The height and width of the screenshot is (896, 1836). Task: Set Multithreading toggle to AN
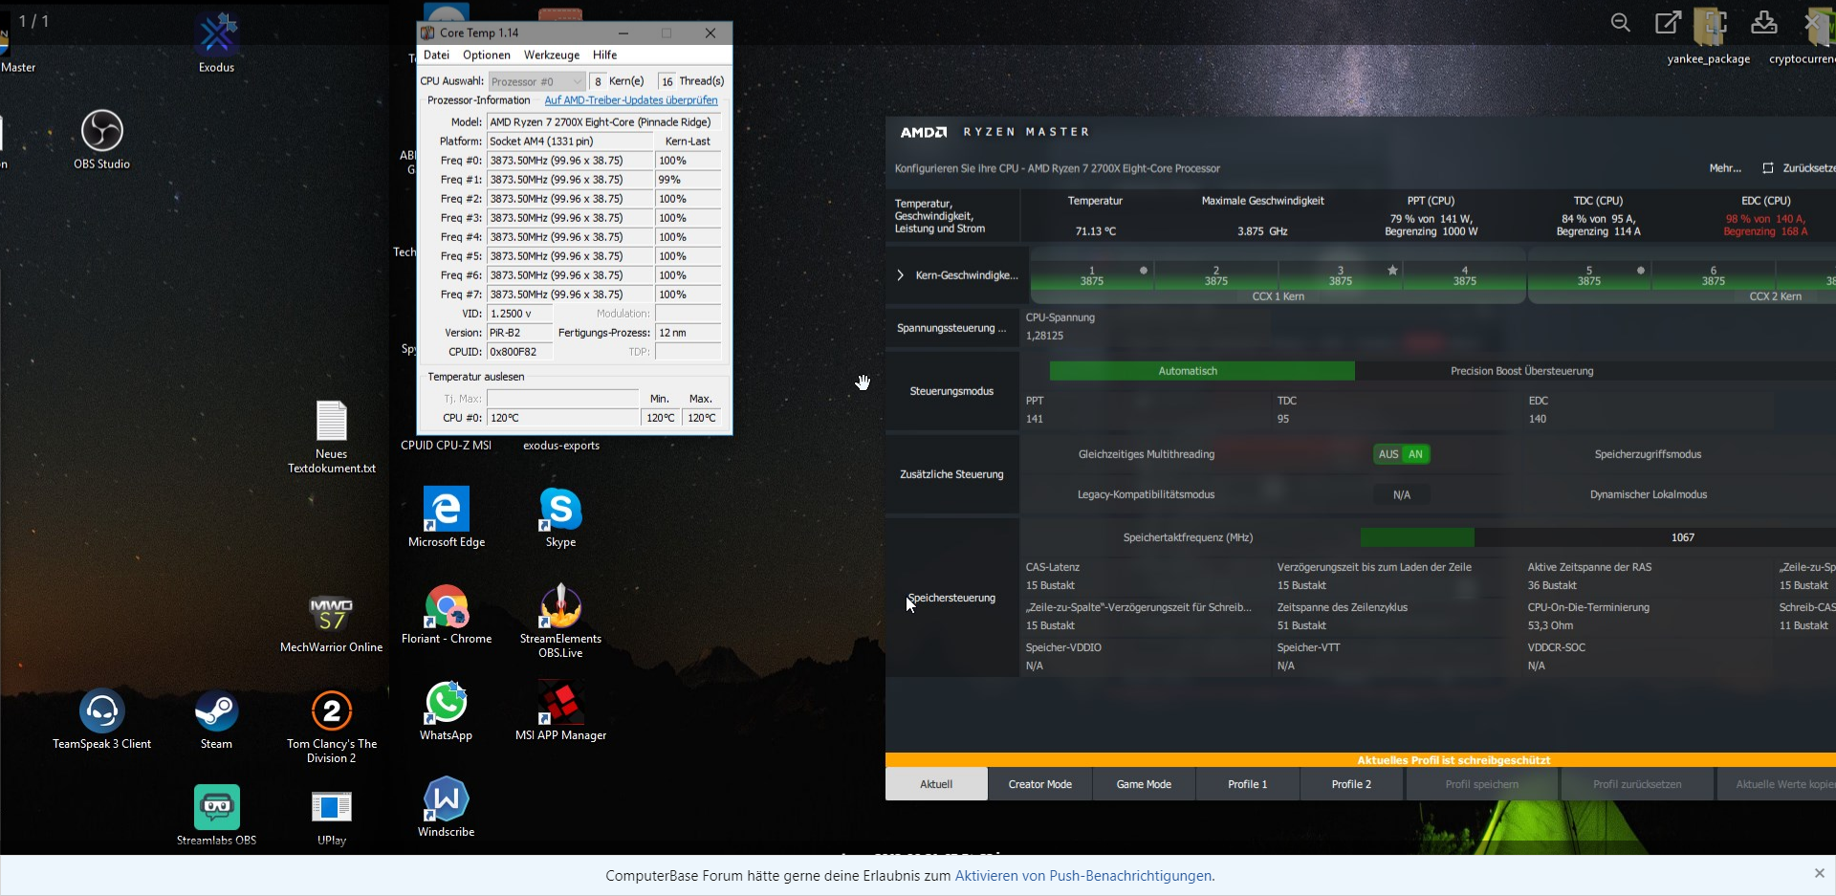(1416, 454)
